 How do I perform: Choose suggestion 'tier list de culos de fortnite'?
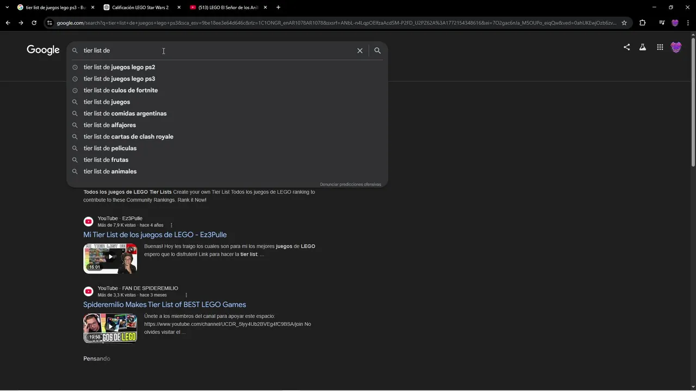[227, 90]
